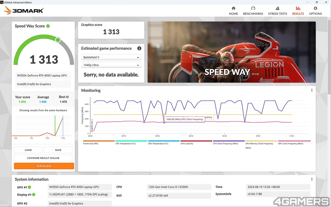Click the GPU #1 green check icon

click(29, 187)
